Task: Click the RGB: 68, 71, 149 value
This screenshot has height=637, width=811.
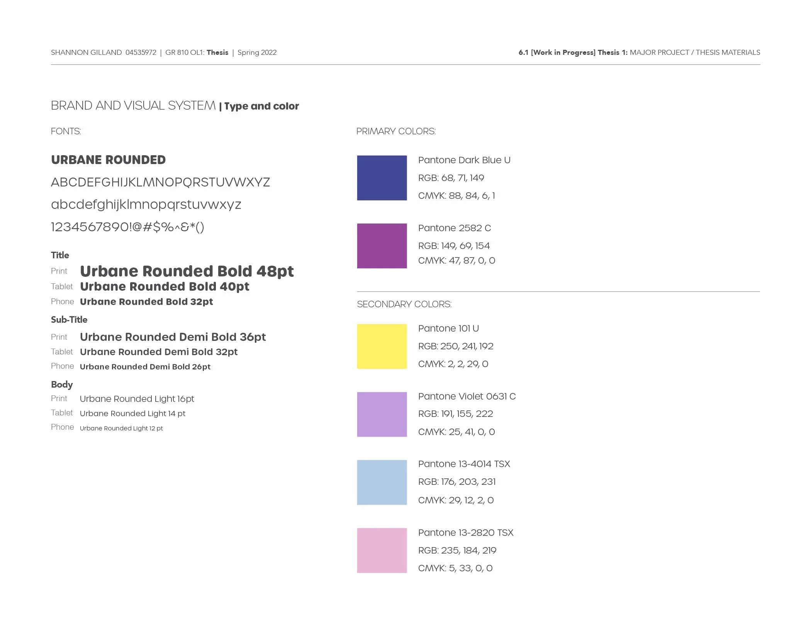Action: [451, 178]
